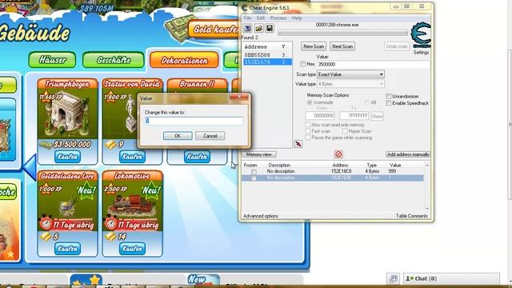Screen dimensions: 512x288
Task: Switch to the Geschäfte tab
Action: (114, 60)
